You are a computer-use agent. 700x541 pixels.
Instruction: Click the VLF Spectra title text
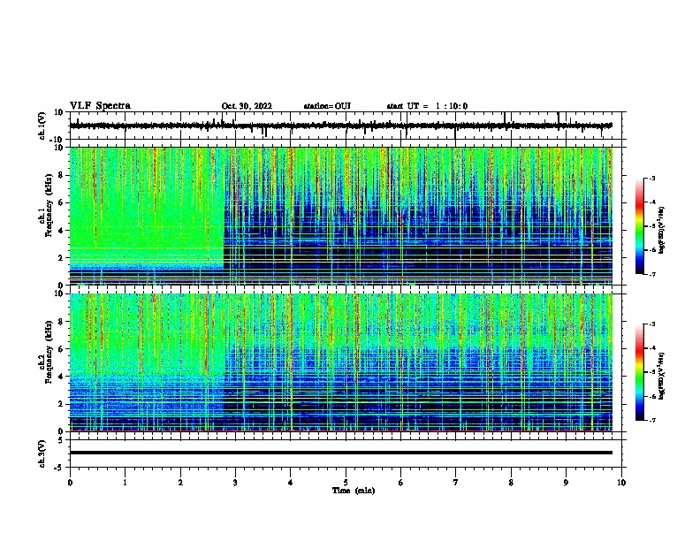coord(100,106)
